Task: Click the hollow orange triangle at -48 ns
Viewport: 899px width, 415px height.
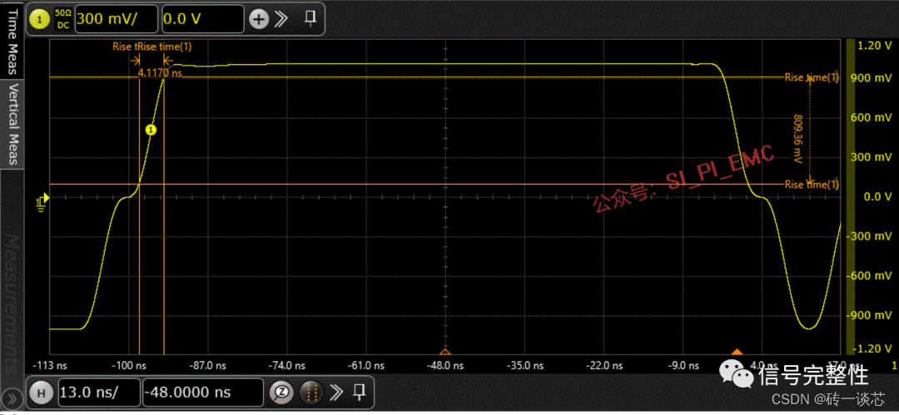Action: point(445,352)
